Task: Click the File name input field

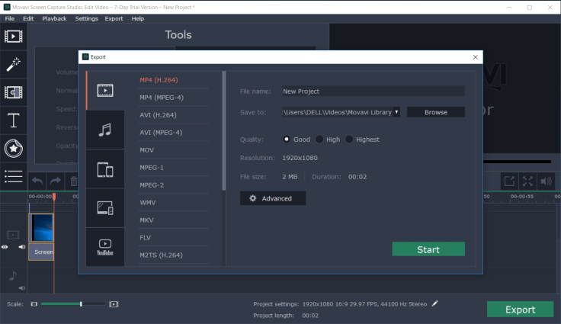Action: pyautogui.click(x=373, y=91)
